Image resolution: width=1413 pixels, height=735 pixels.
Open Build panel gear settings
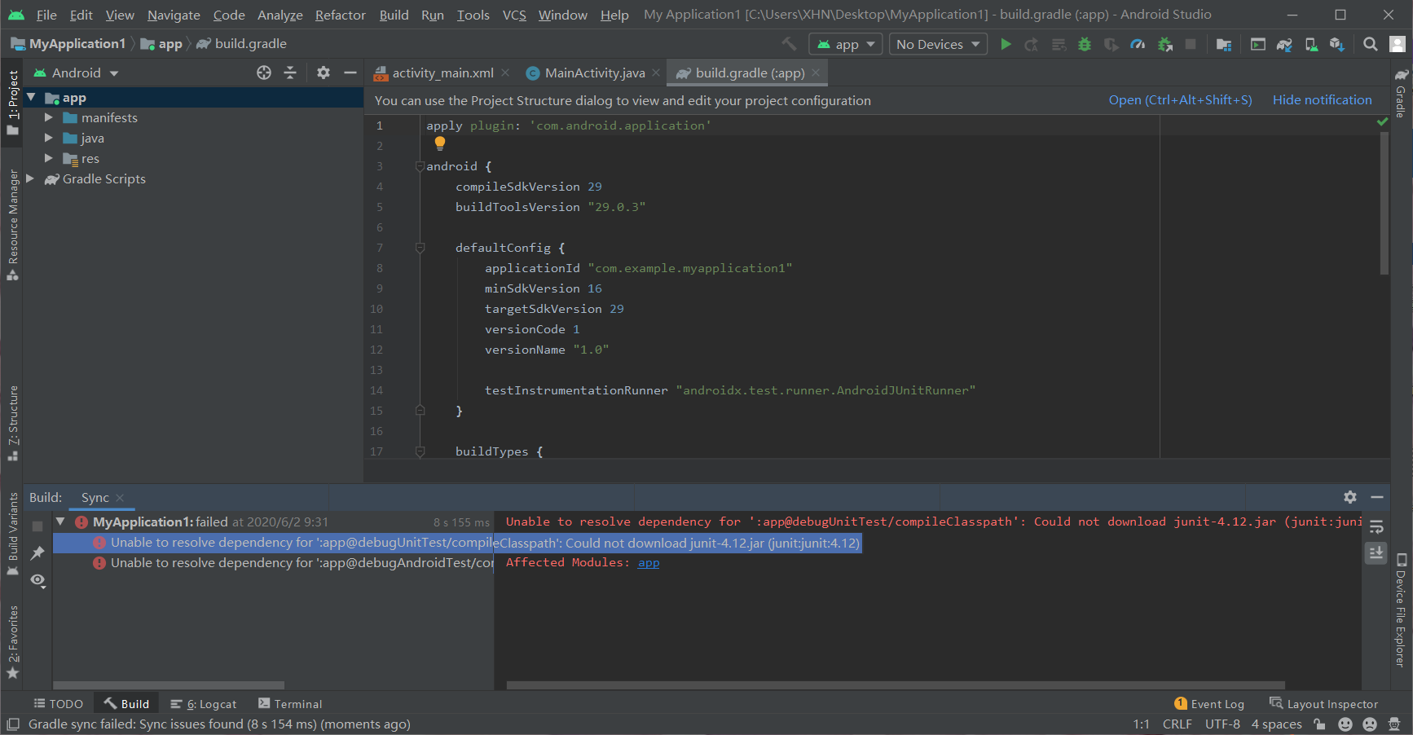(x=1350, y=497)
